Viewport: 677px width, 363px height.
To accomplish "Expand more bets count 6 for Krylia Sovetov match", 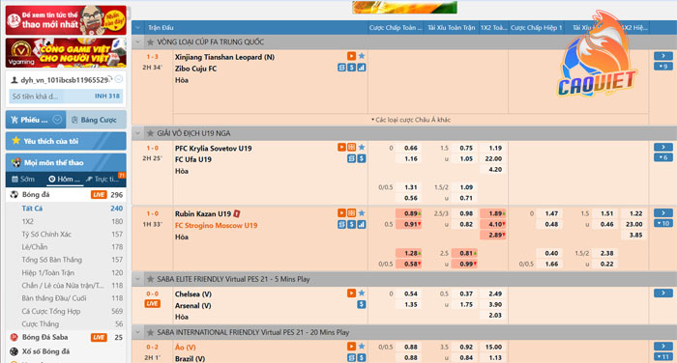I will click(x=663, y=157).
